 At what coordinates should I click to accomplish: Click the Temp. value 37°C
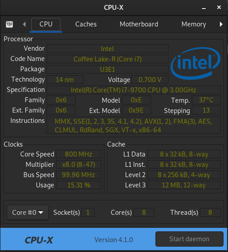(x=206, y=100)
